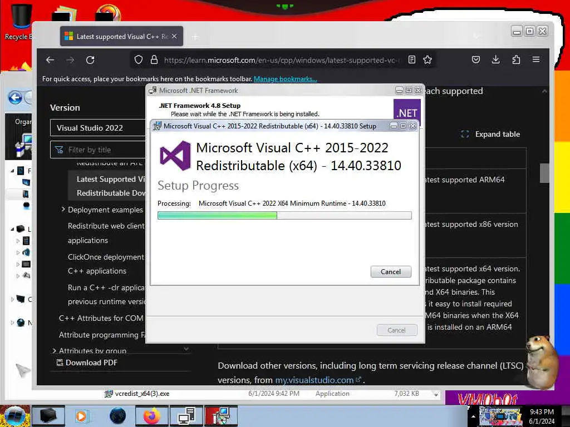The width and height of the screenshot is (570, 427).
Task: Click Explorer window back button
Action: click(15, 97)
